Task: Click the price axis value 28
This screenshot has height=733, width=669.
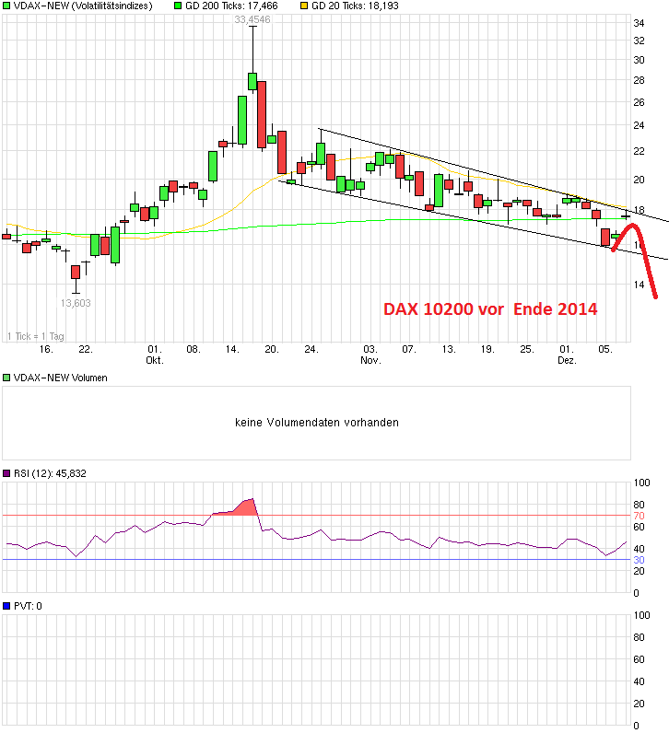Action: tap(639, 80)
